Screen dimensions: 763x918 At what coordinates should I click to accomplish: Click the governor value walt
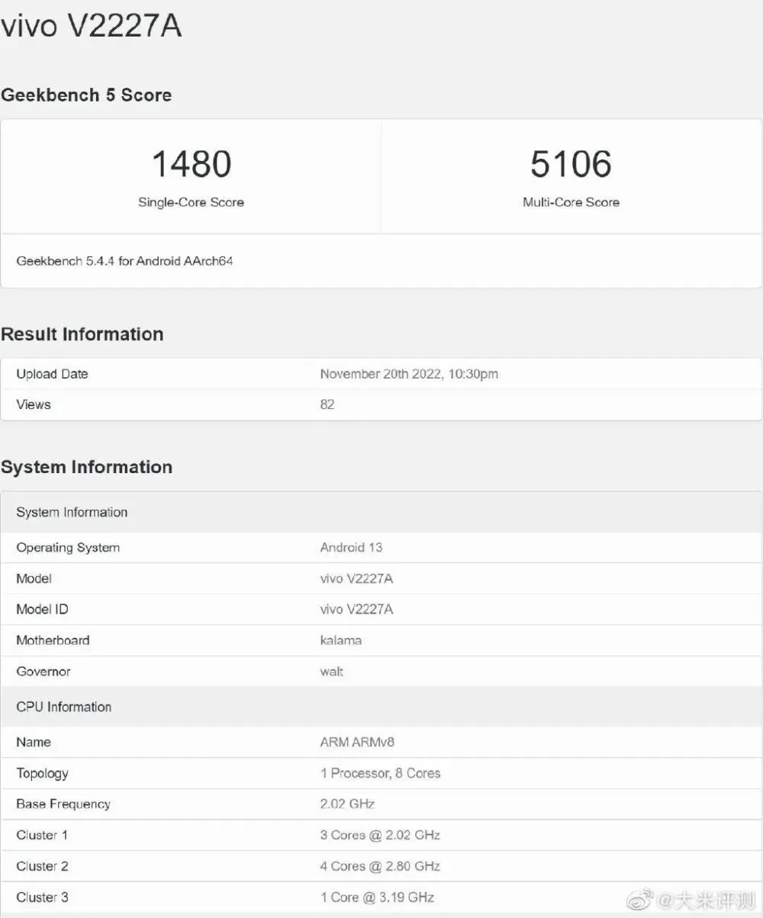pos(332,672)
